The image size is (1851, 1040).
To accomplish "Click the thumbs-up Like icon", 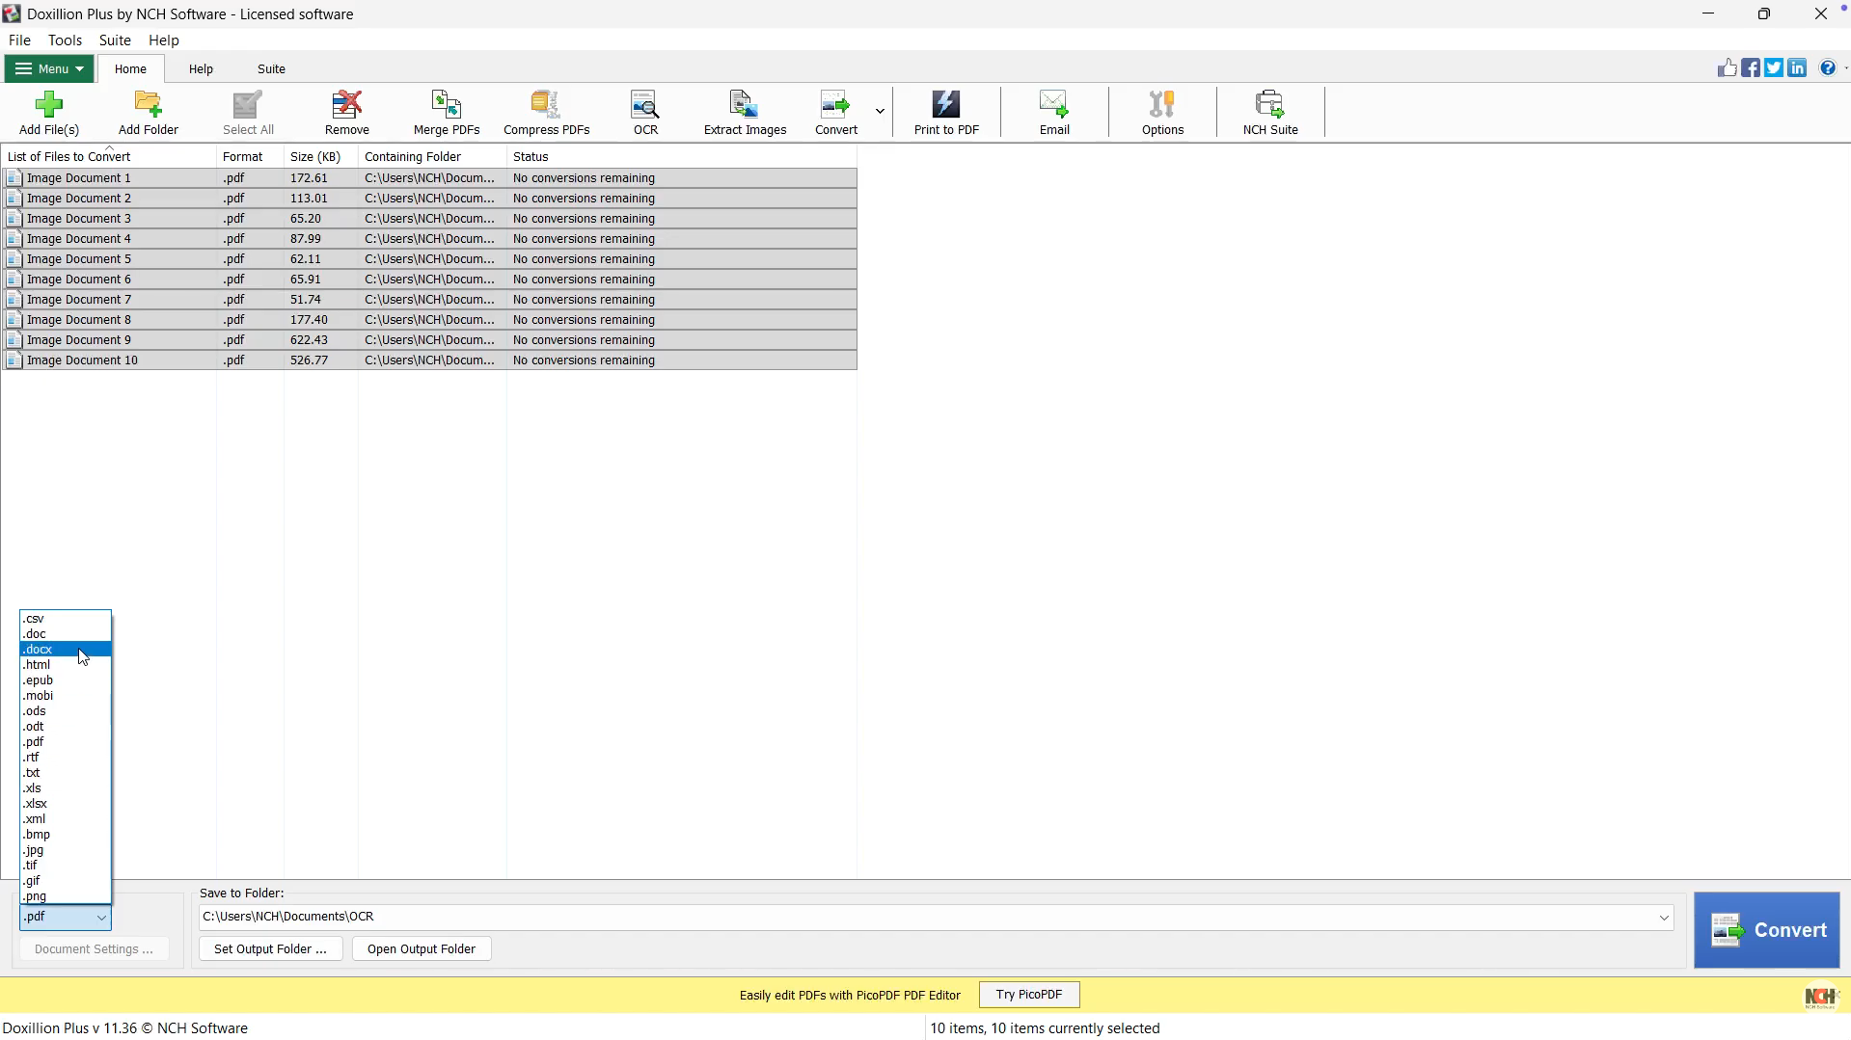I will pyautogui.click(x=1727, y=67).
